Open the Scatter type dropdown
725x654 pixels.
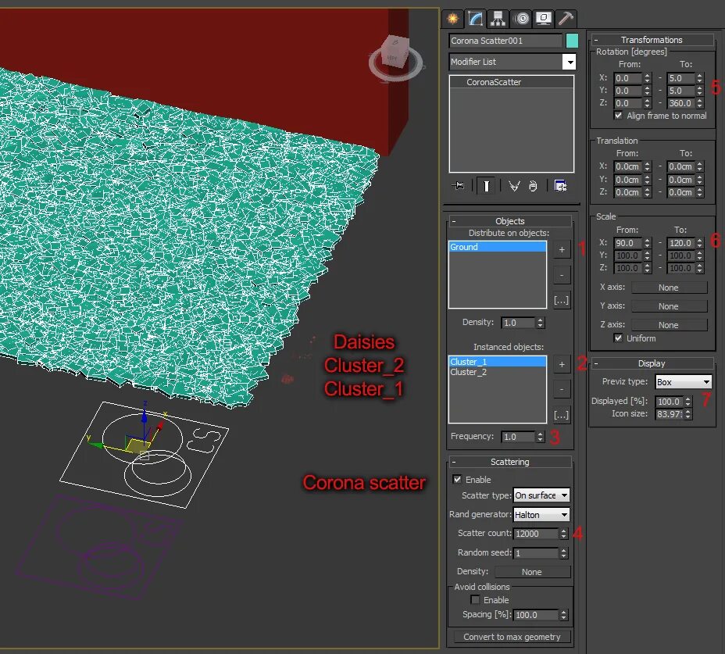coord(565,495)
